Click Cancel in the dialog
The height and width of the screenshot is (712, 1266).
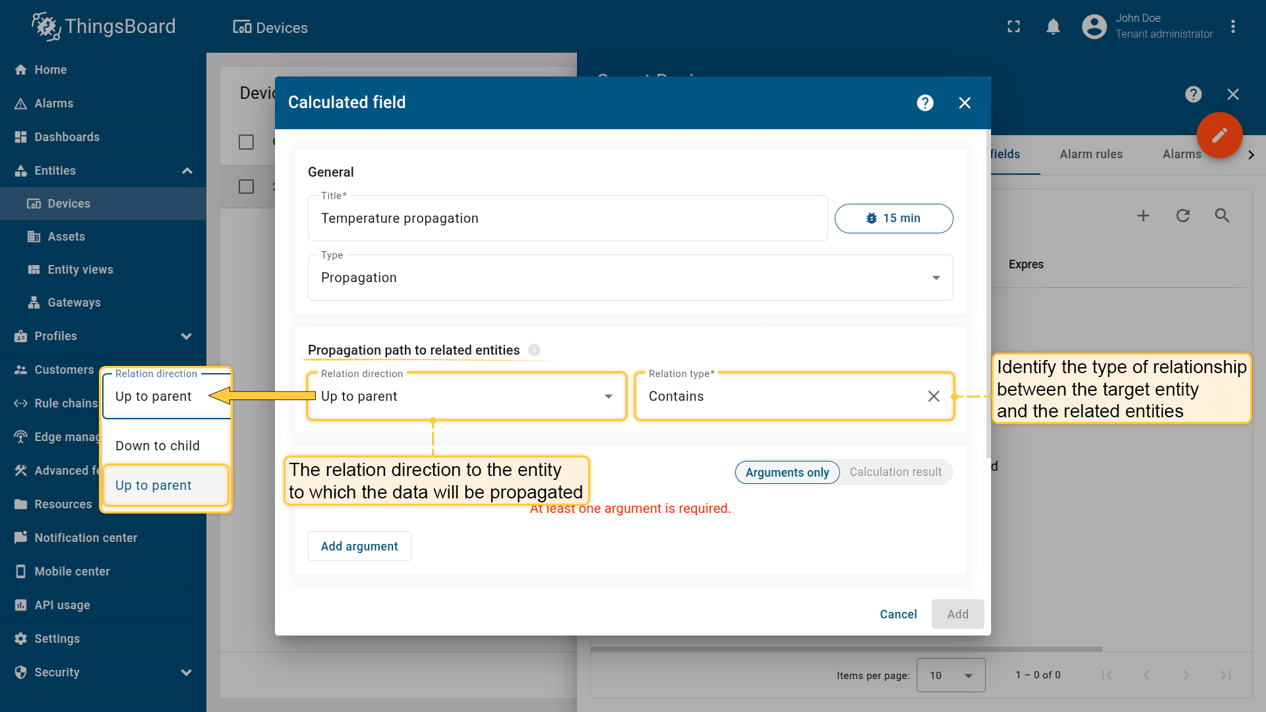coord(898,614)
